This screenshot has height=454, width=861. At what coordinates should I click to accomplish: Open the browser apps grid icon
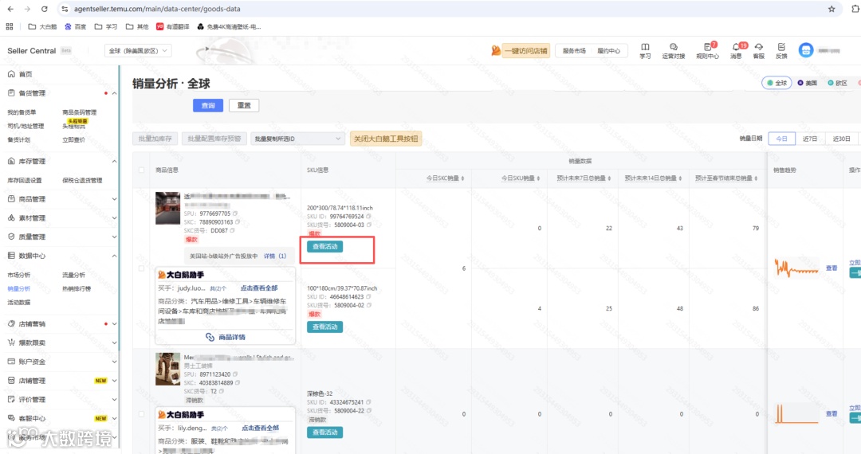click(x=10, y=26)
